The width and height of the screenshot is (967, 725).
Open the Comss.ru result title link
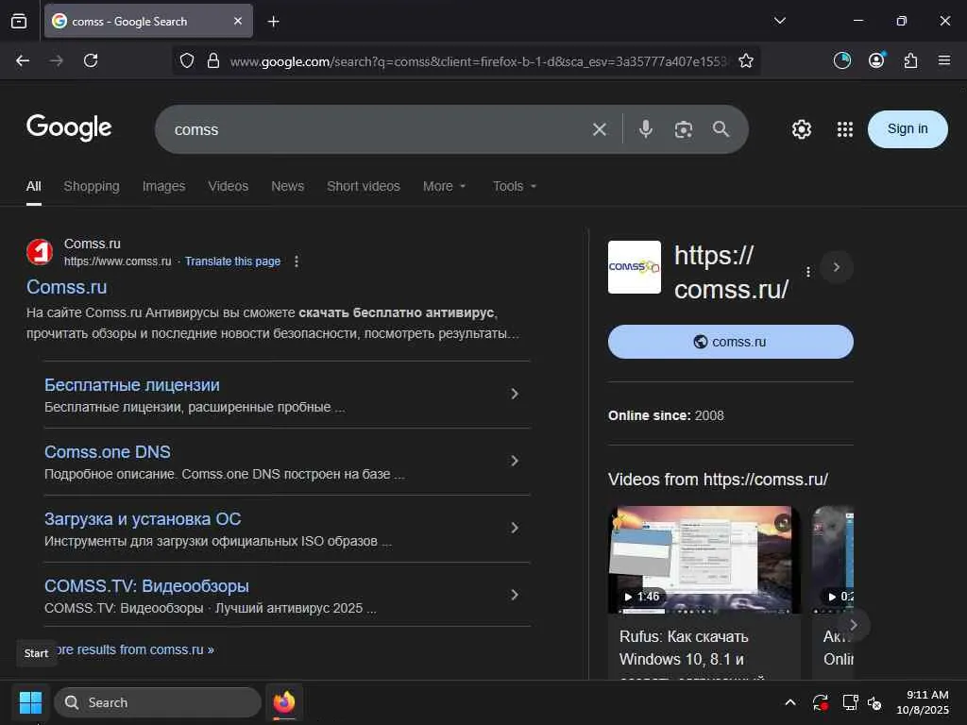[67, 287]
